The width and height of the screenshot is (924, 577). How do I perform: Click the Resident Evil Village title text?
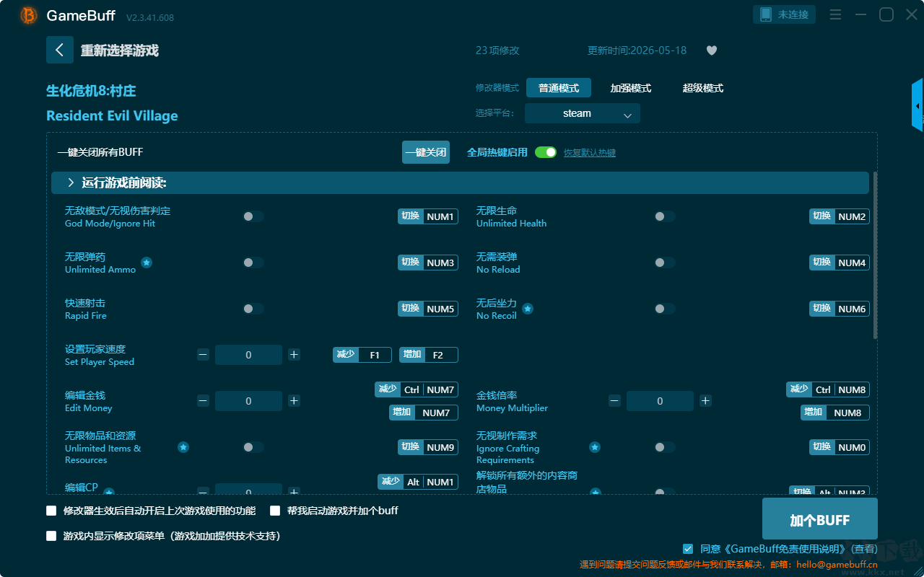coord(112,115)
